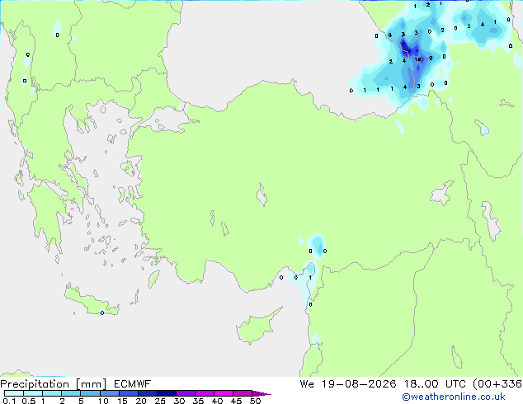The image size is (523, 404).
Task: Click the dark blue swatch between 25 and 30
Action: (167, 393)
